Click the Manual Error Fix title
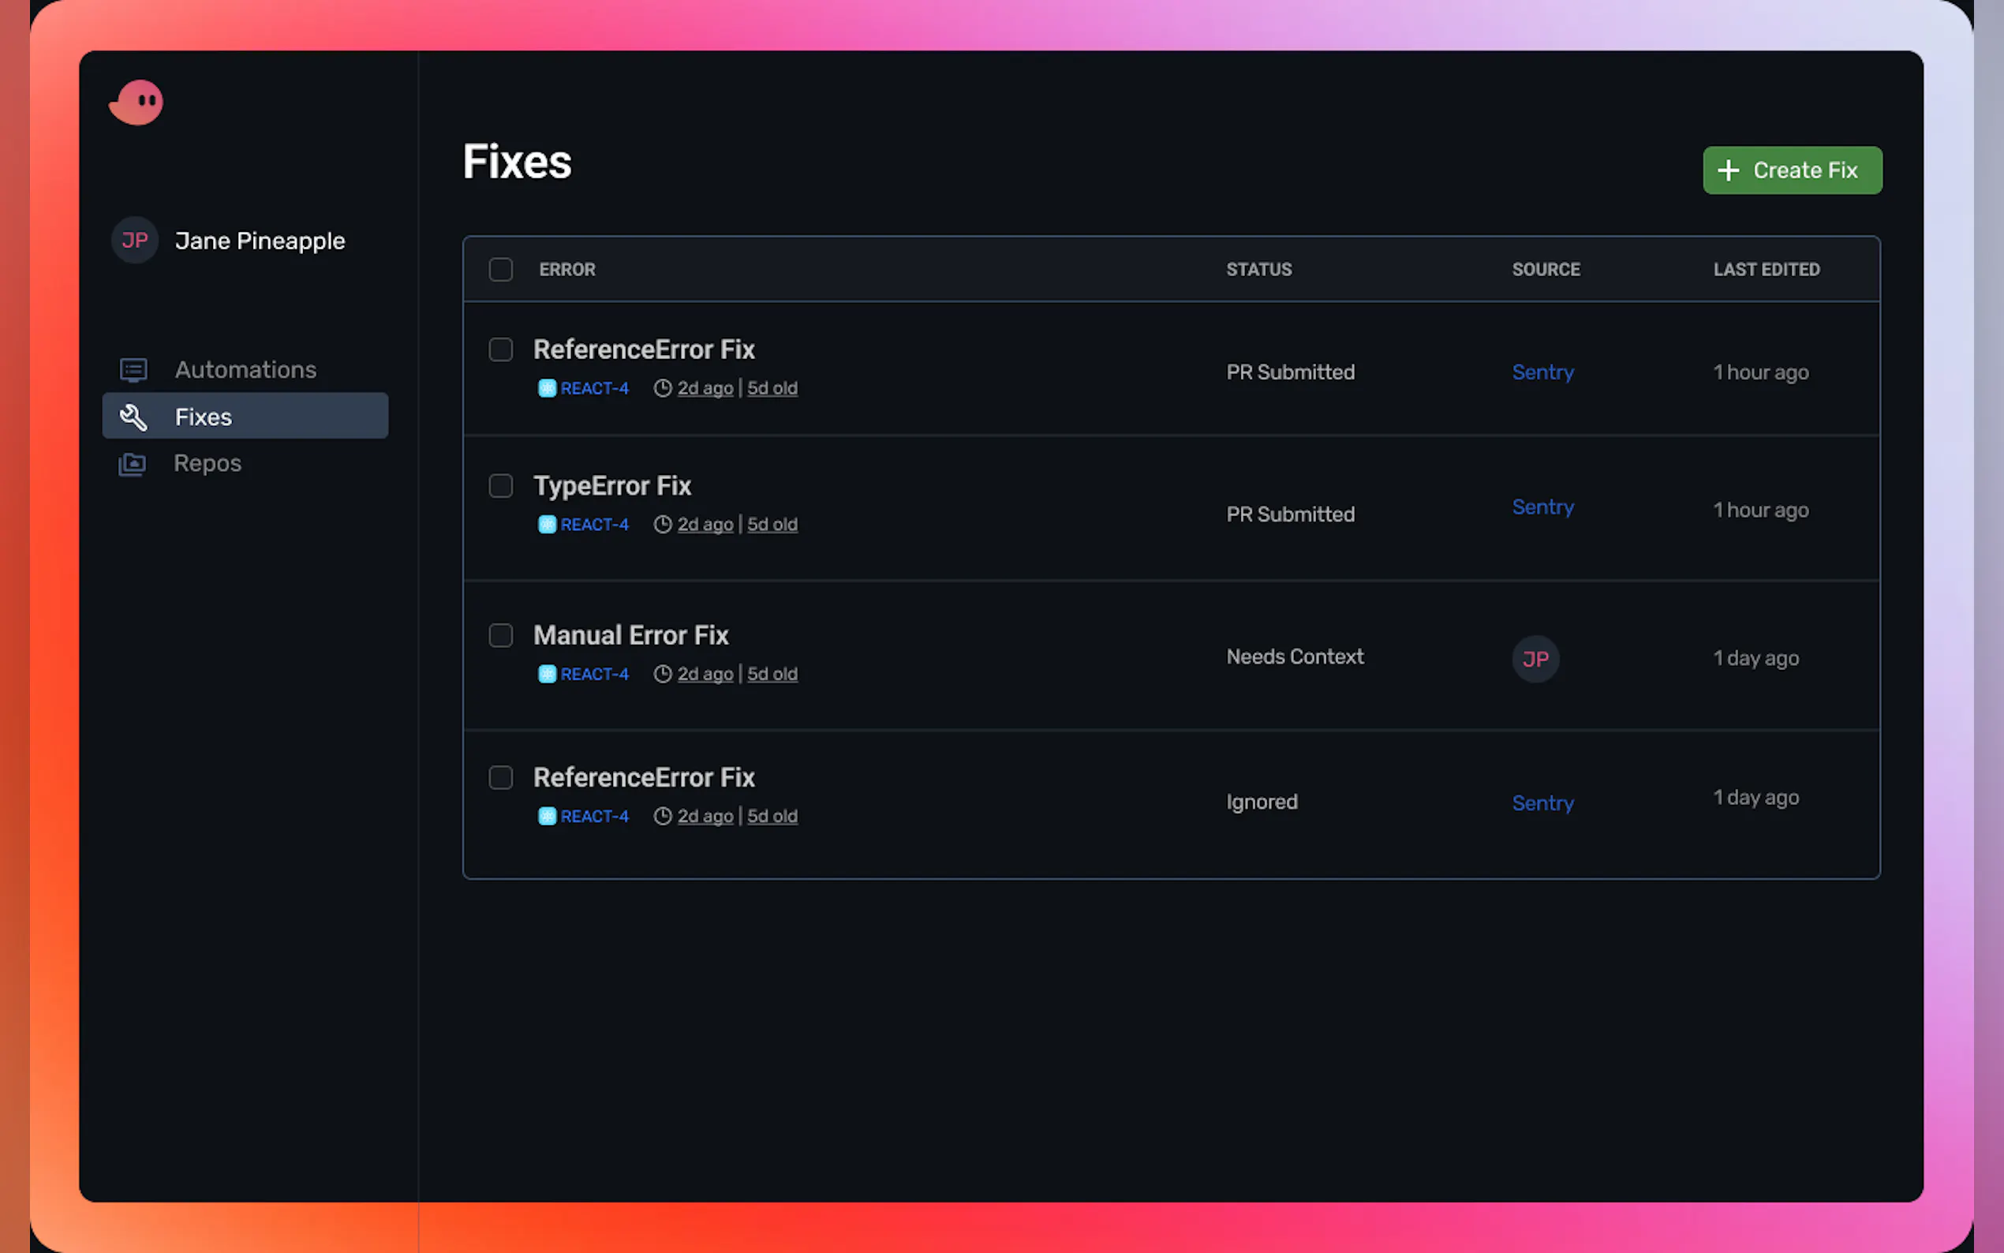The height and width of the screenshot is (1253, 2004). click(630, 636)
